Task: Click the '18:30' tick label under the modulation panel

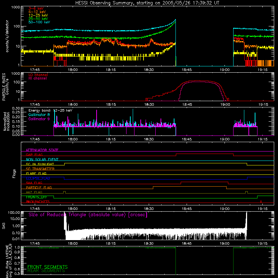Action: pos(149,139)
